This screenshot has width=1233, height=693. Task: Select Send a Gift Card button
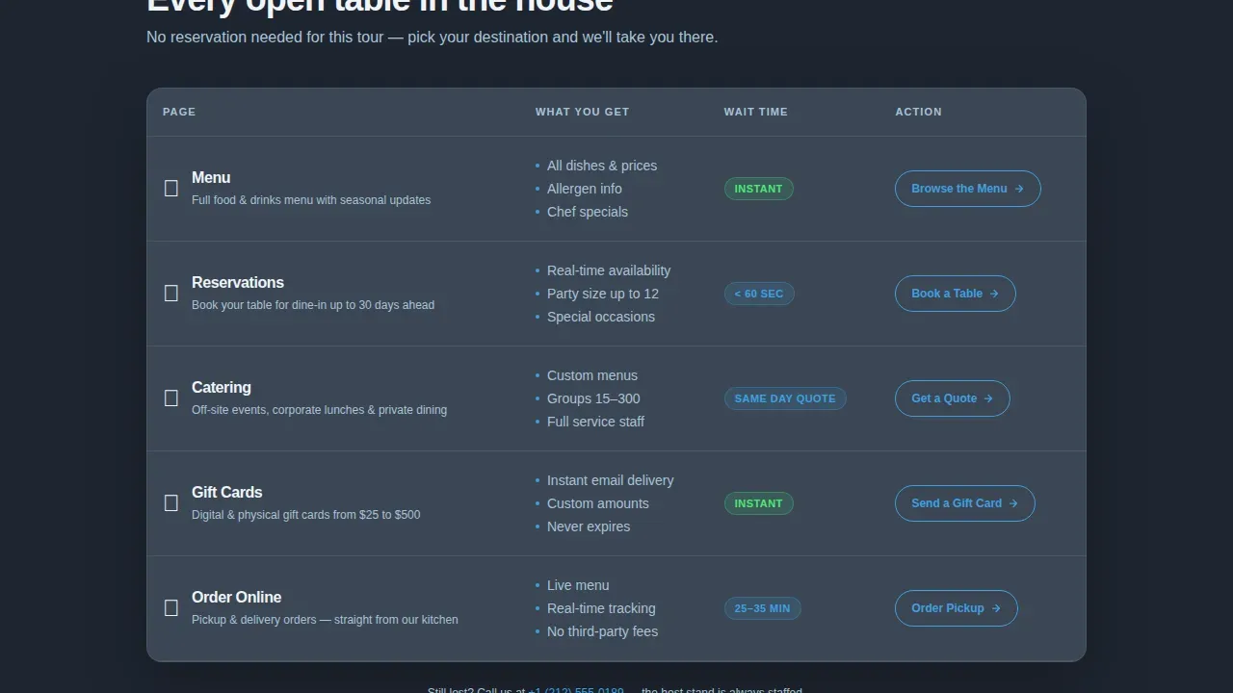coord(965,503)
